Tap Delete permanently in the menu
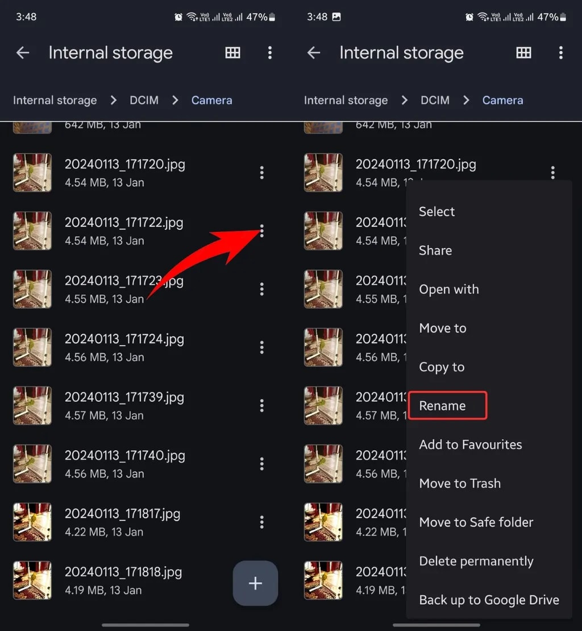Image resolution: width=582 pixels, height=631 pixels. 476,561
